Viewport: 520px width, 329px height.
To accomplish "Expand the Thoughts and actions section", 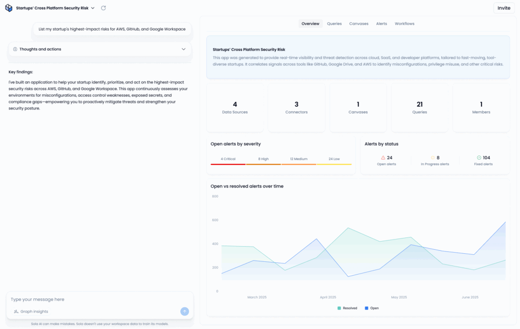I will (184, 49).
